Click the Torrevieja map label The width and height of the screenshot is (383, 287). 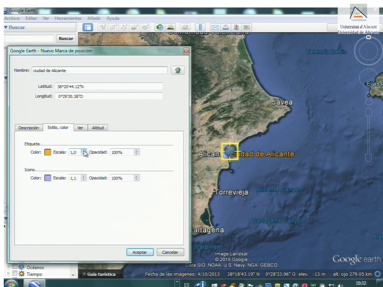(x=231, y=192)
